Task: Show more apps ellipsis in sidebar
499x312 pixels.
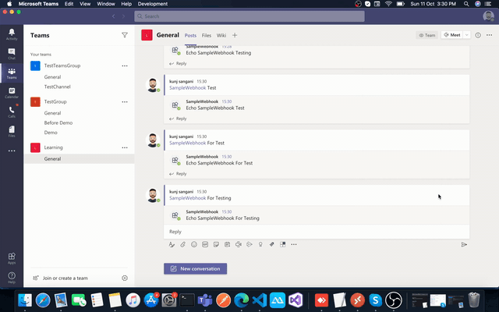Action: tap(12, 151)
